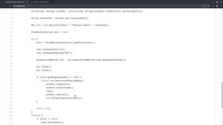
Task: Close the GridGain Control Center tab
Action: (x=55, y=2)
